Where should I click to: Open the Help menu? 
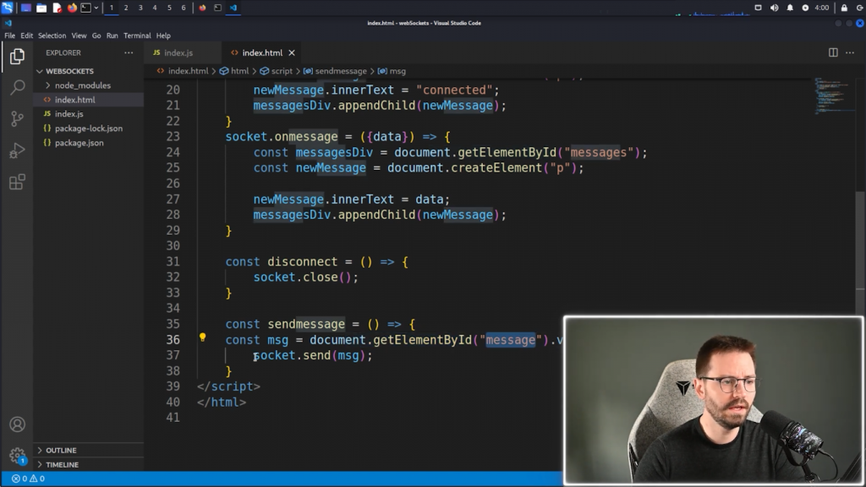coord(163,36)
